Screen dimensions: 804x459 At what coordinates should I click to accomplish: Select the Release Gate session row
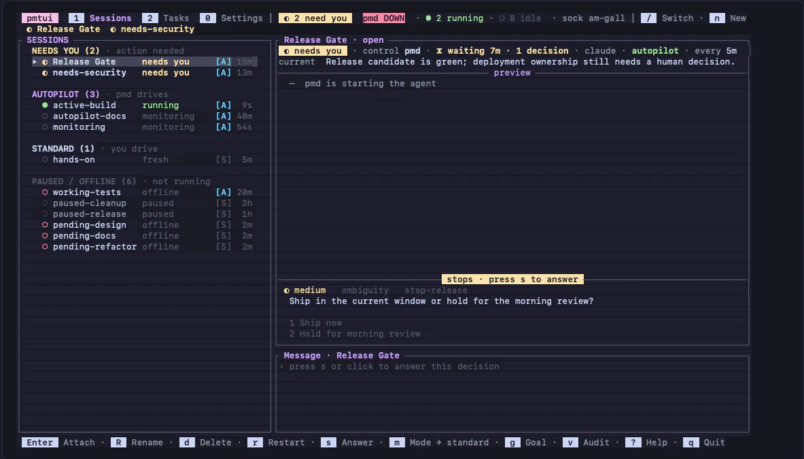pyautogui.click(x=144, y=62)
